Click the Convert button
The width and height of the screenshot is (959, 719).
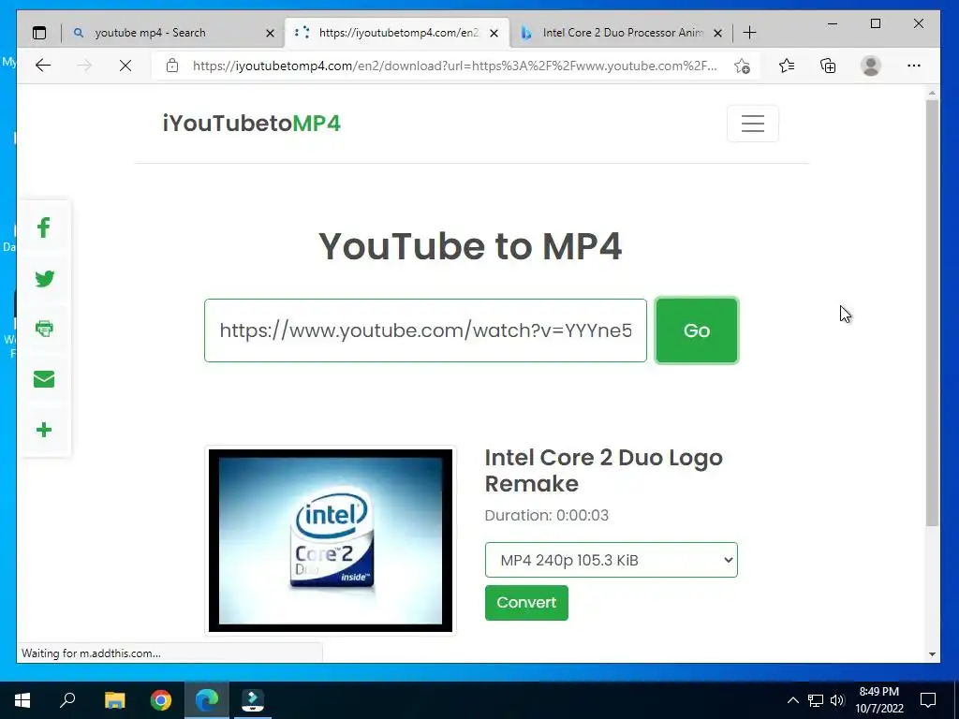[526, 602]
